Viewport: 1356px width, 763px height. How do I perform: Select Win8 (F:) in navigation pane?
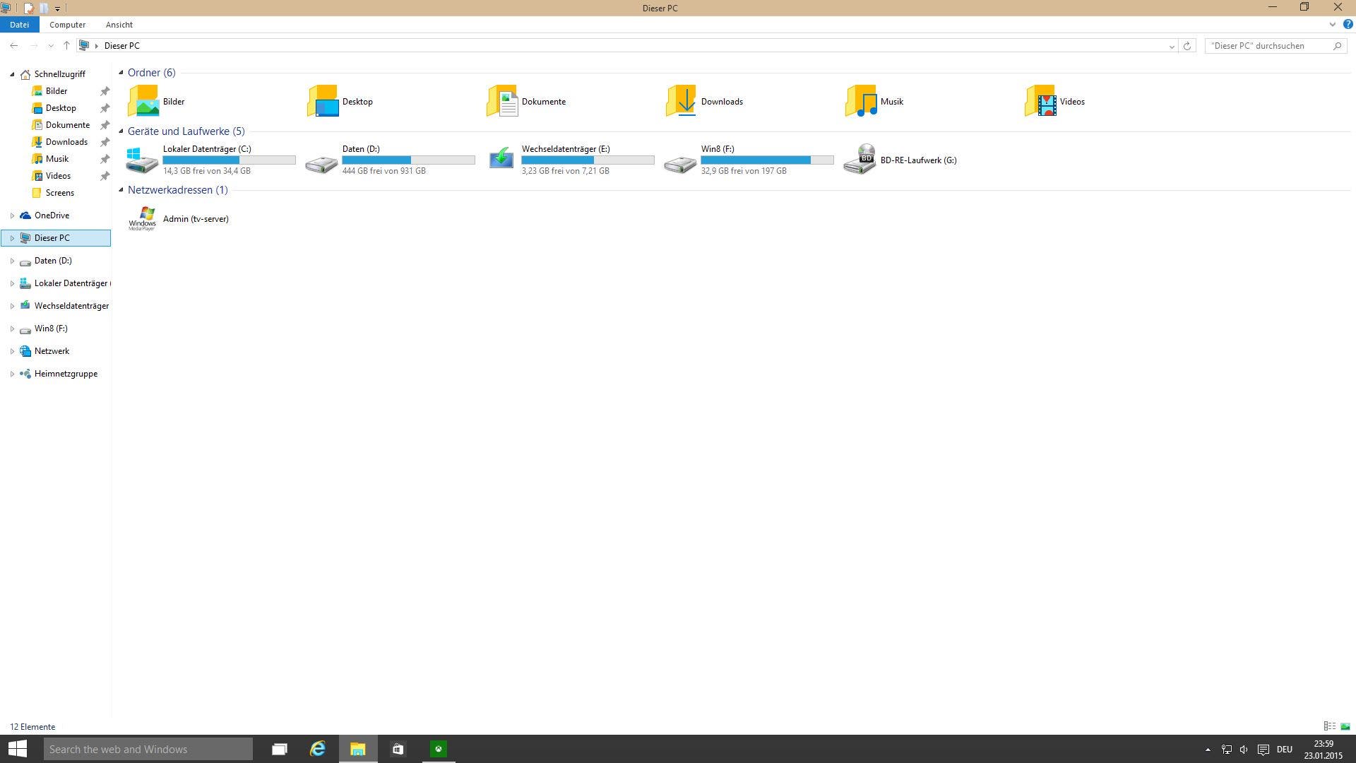(x=51, y=329)
